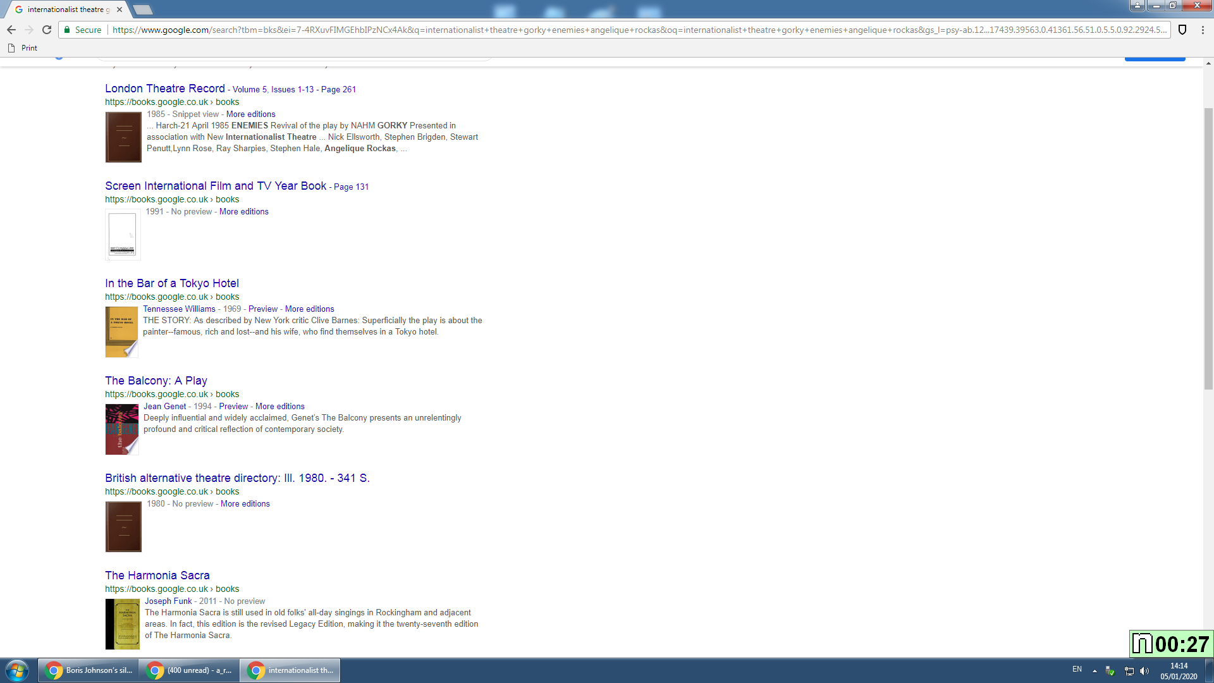
Task: Click the Screen International book thumbnail
Action: click(123, 235)
